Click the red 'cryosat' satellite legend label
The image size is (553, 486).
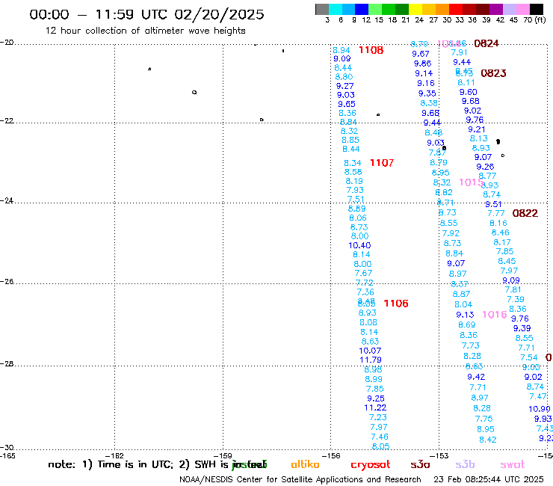click(371, 465)
